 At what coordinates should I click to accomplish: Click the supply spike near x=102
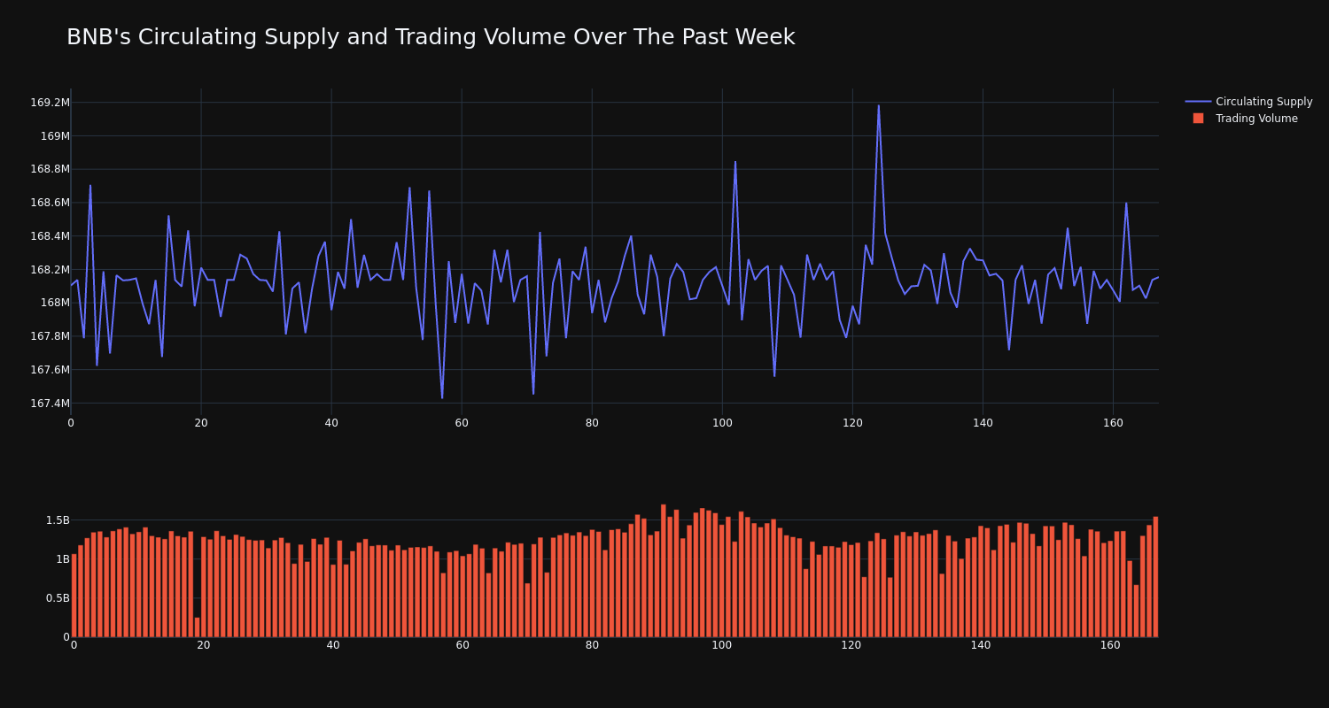[735, 162]
